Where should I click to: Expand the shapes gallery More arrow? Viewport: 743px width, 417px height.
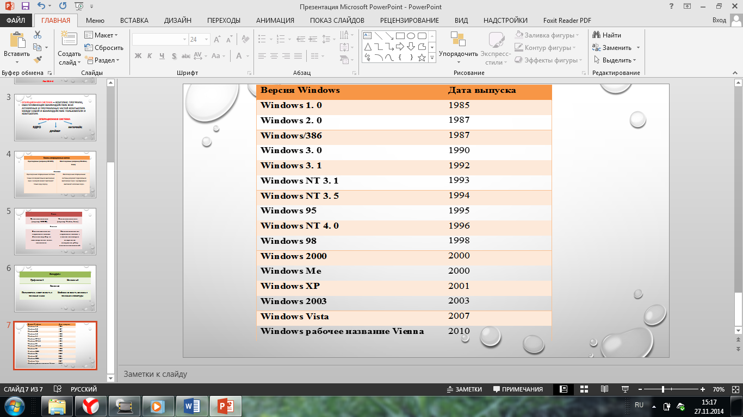(432, 58)
